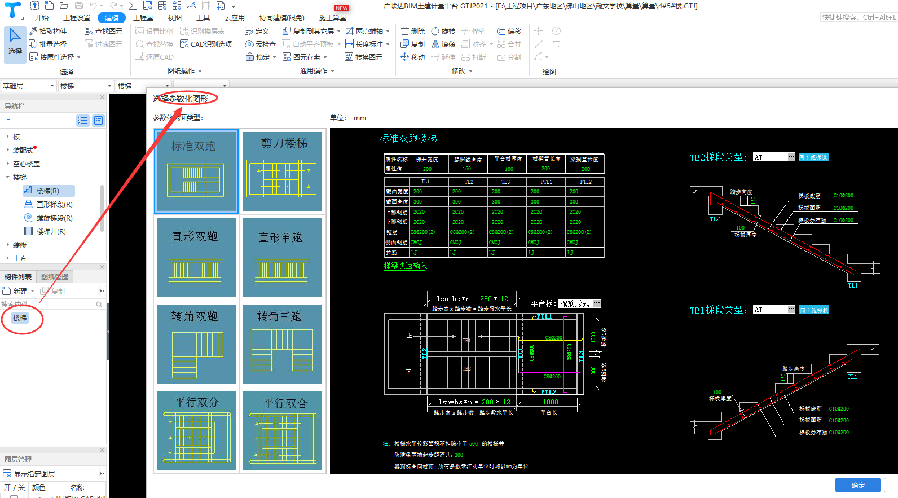Open the 视图 ribbon tab
This screenshot has height=498, width=898.
pos(175,17)
